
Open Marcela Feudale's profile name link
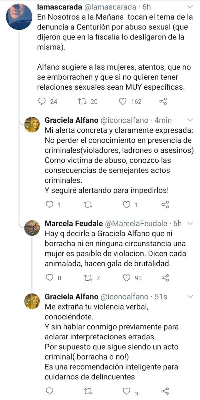pos(74,223)
